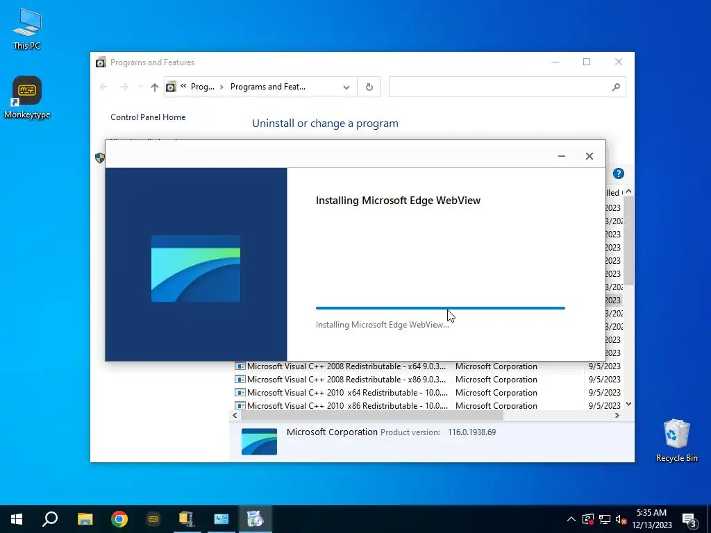
Task: Click the Forward arrow in Programs and Features
Action: click(x=124, y=87)
